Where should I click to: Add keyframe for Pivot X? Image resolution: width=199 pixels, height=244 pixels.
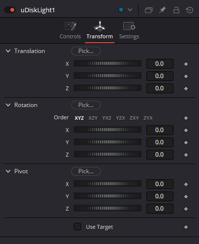click(186, 184)
